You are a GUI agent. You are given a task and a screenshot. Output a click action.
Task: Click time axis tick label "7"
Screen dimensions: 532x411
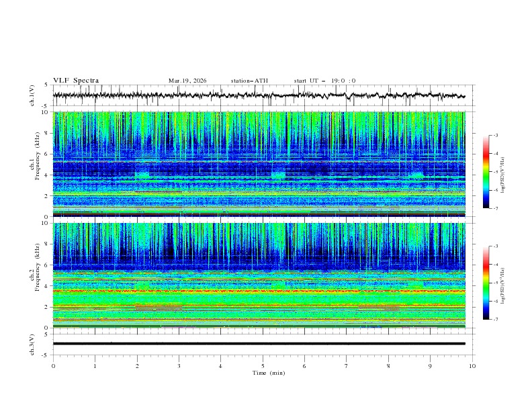346,366
